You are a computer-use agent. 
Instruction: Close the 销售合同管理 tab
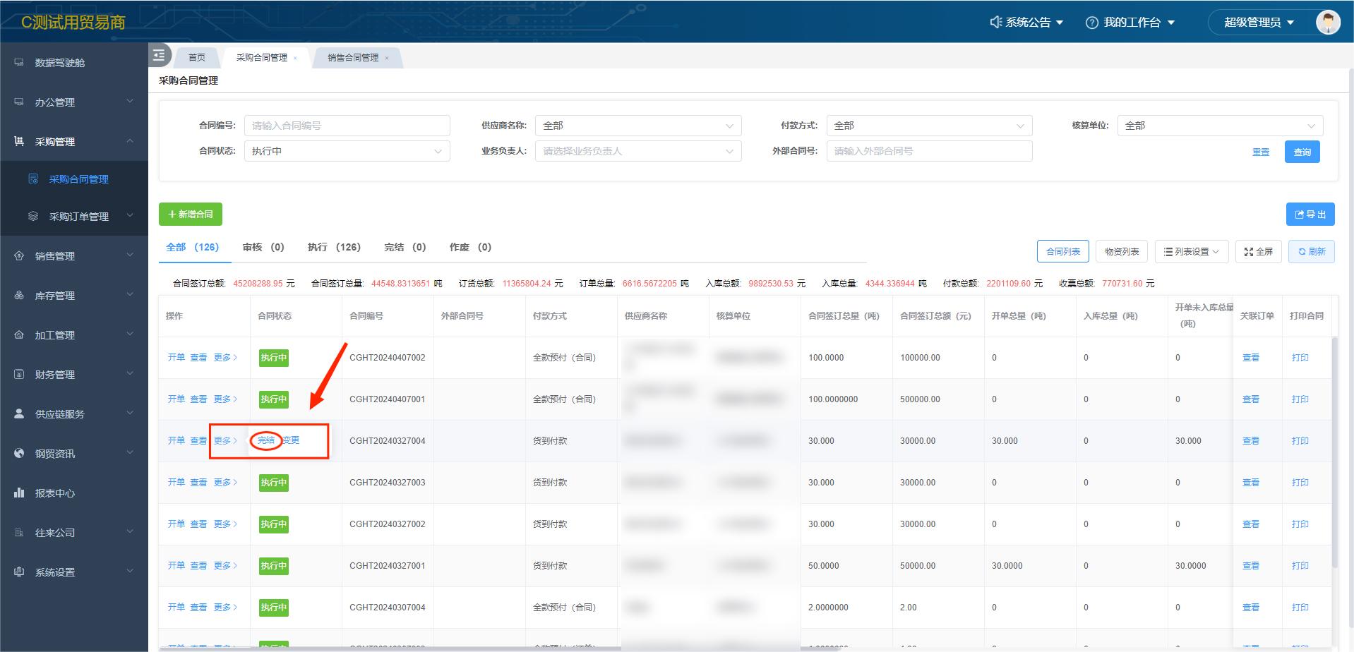(387, 58)
